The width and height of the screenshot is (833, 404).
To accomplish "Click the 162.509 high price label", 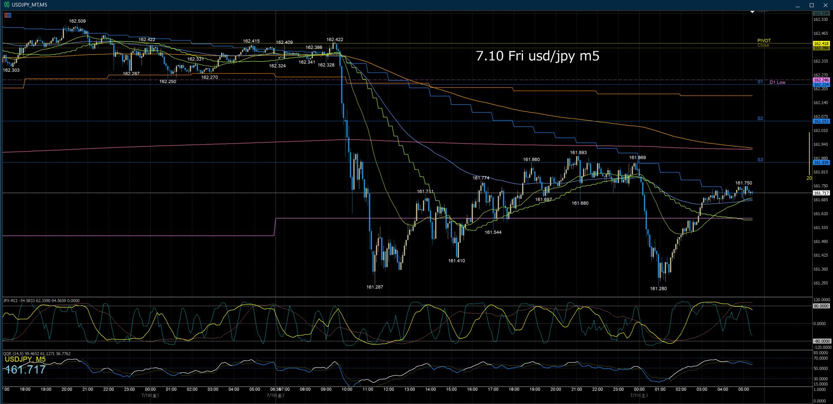I will 77,21.
